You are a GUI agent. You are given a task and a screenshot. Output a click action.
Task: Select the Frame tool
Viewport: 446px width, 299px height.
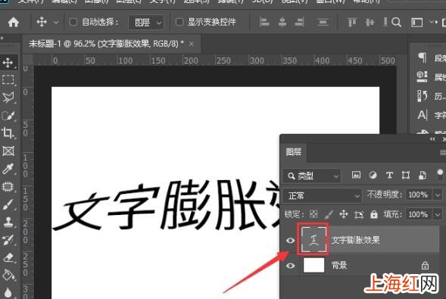tap(8, 151)
